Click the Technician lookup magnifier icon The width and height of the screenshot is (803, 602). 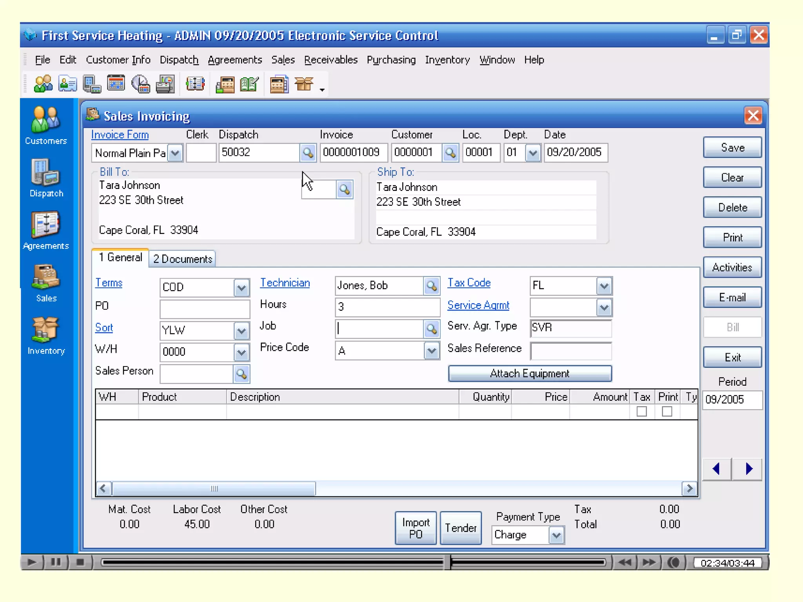tap(432, 286)
